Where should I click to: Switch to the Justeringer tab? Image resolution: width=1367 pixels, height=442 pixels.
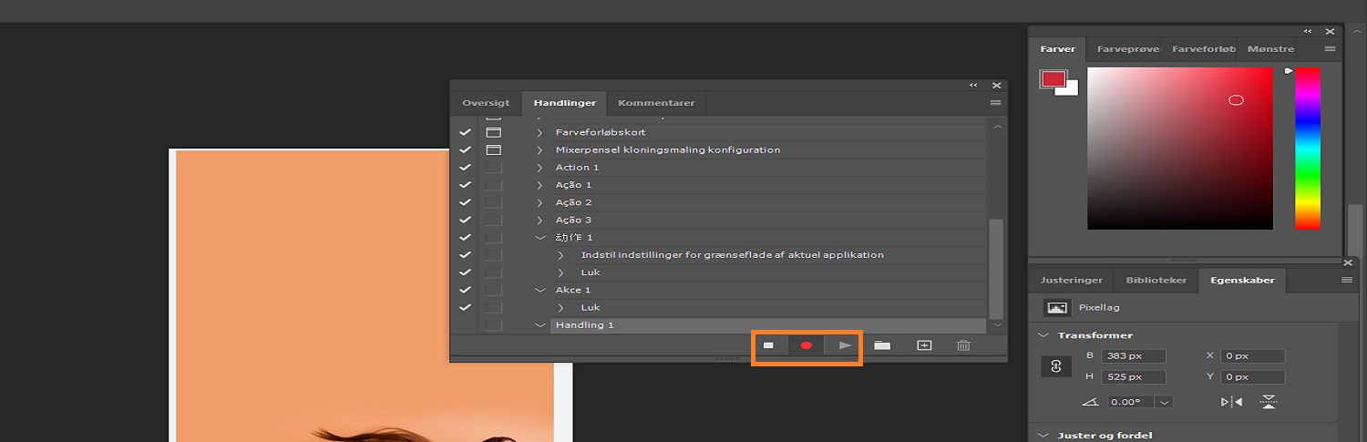(x=1072, y=280)
